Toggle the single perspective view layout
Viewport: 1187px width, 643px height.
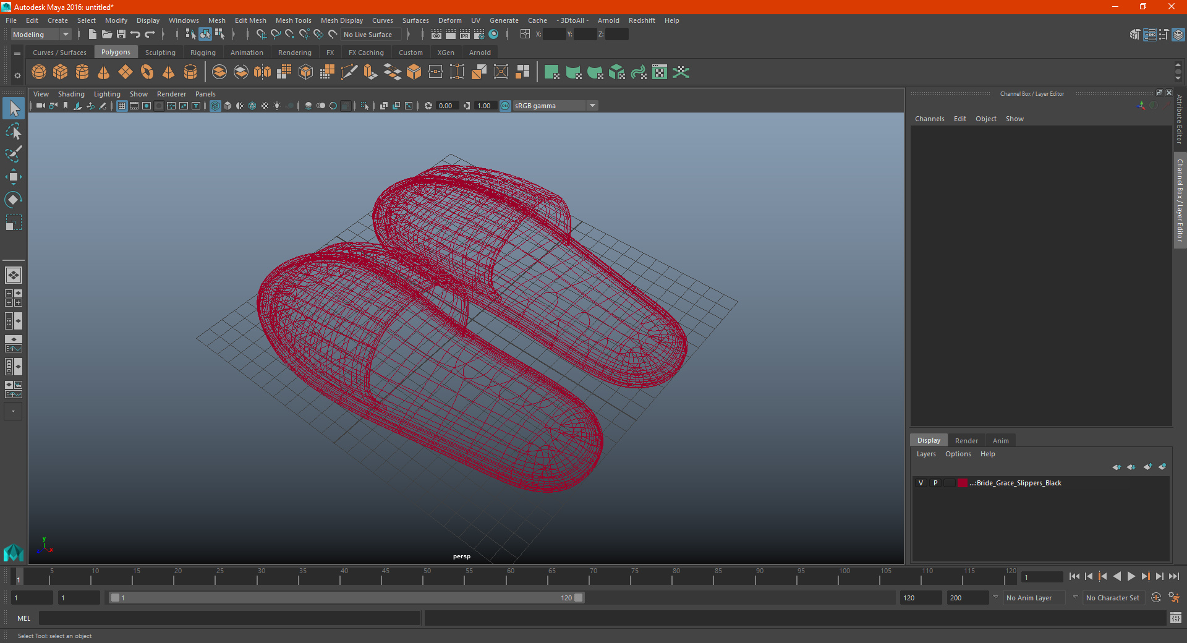[13, 275]
